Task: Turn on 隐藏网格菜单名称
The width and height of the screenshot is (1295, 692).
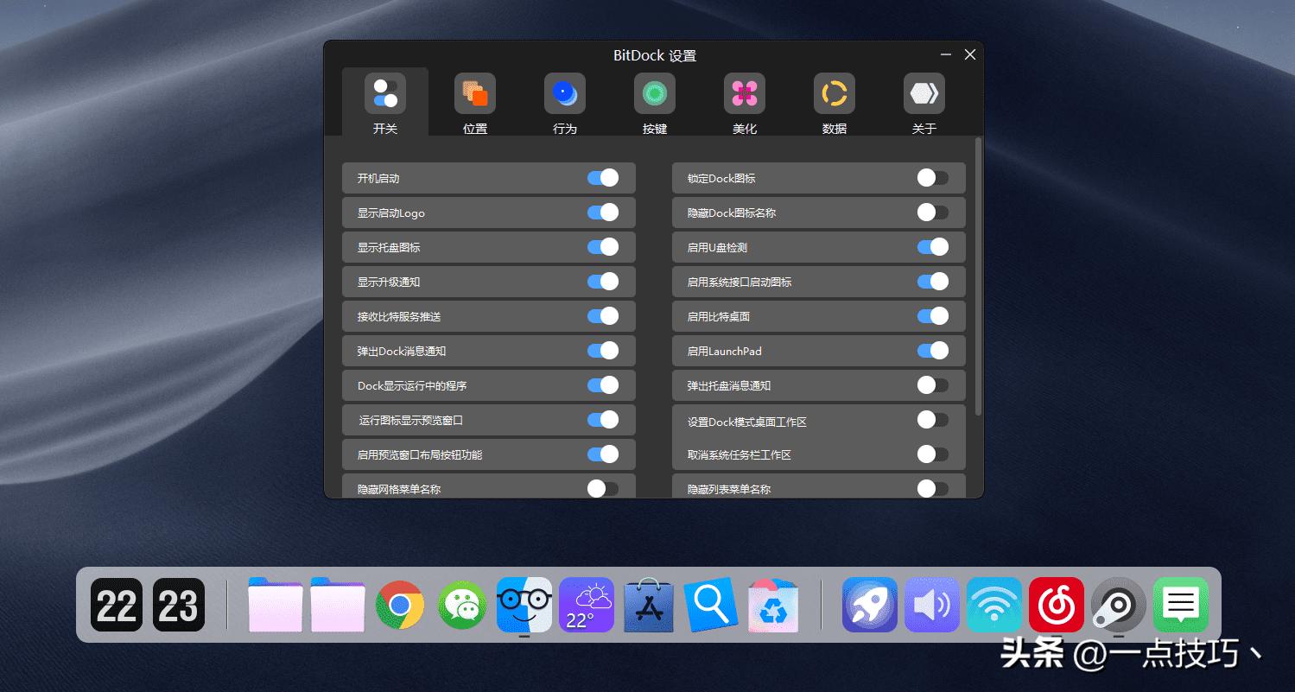Action: [x=603, y=488]
